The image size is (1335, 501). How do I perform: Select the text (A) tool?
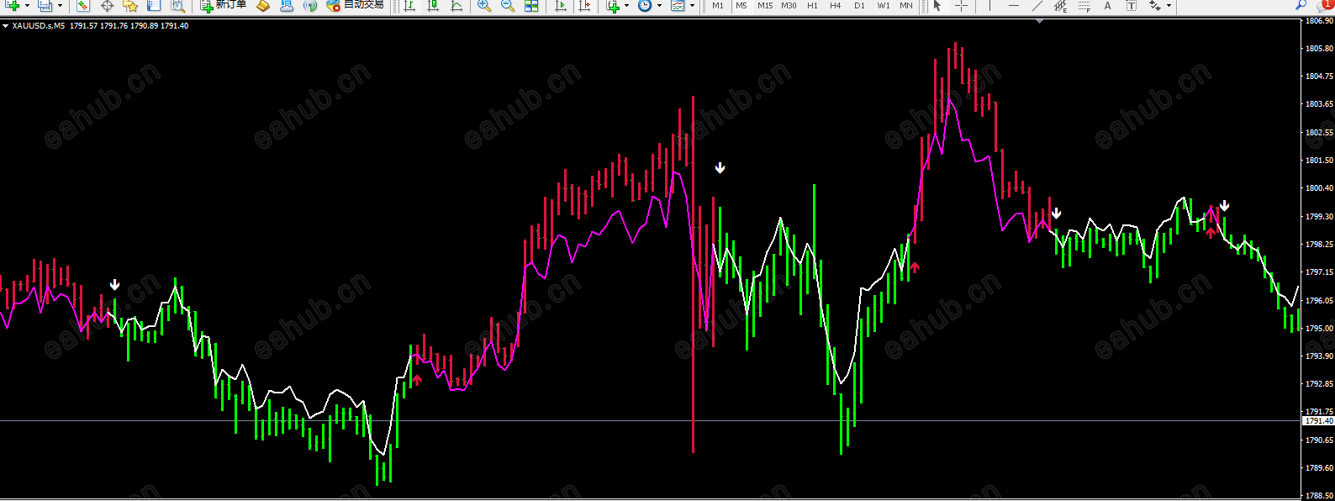[1107, 5]
